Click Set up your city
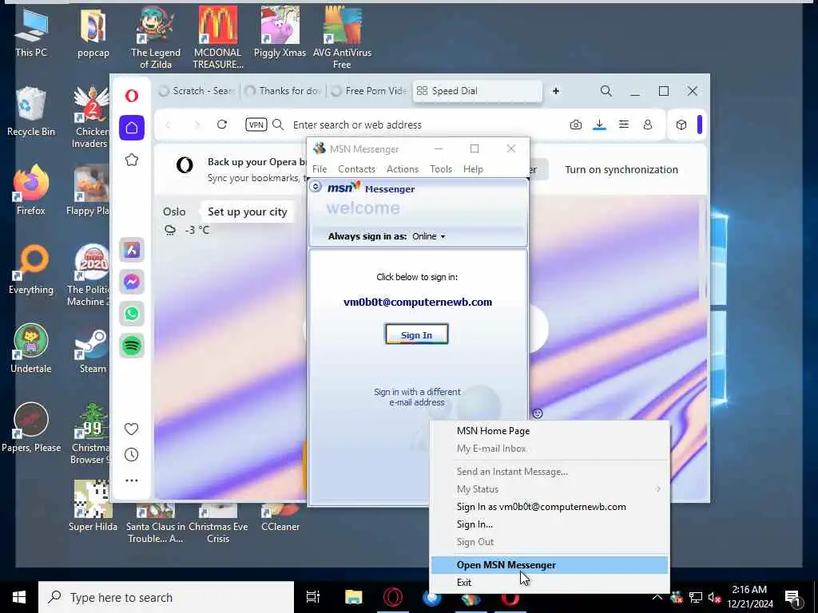Image resolution: width=818 pixels, height=613 pixels. [248, 212]
